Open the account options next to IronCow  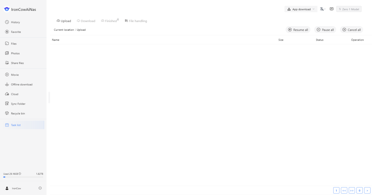(40, 188)
